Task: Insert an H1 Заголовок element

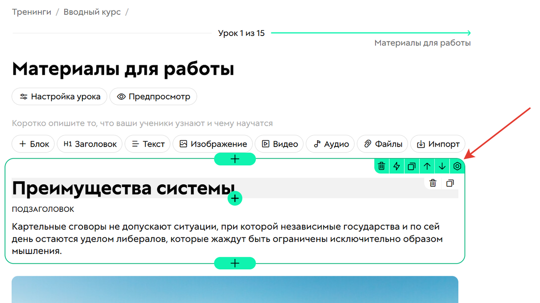Action: (x=90, y=144)
